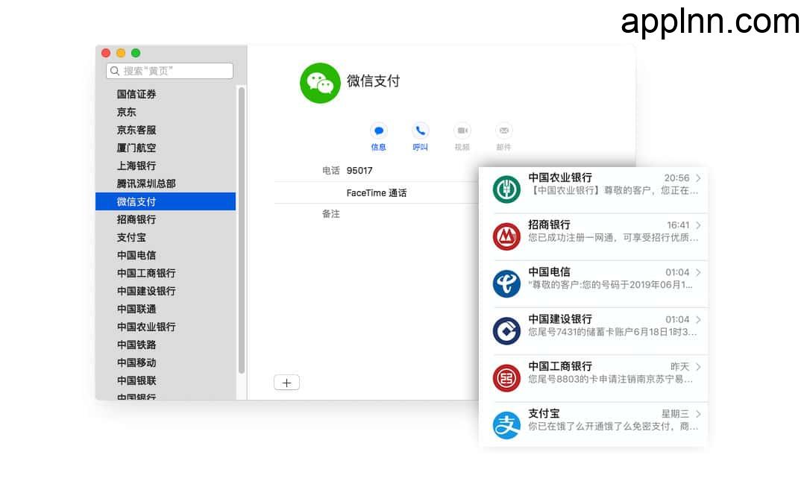Click the WeChat Pay contact avatar

320,83
